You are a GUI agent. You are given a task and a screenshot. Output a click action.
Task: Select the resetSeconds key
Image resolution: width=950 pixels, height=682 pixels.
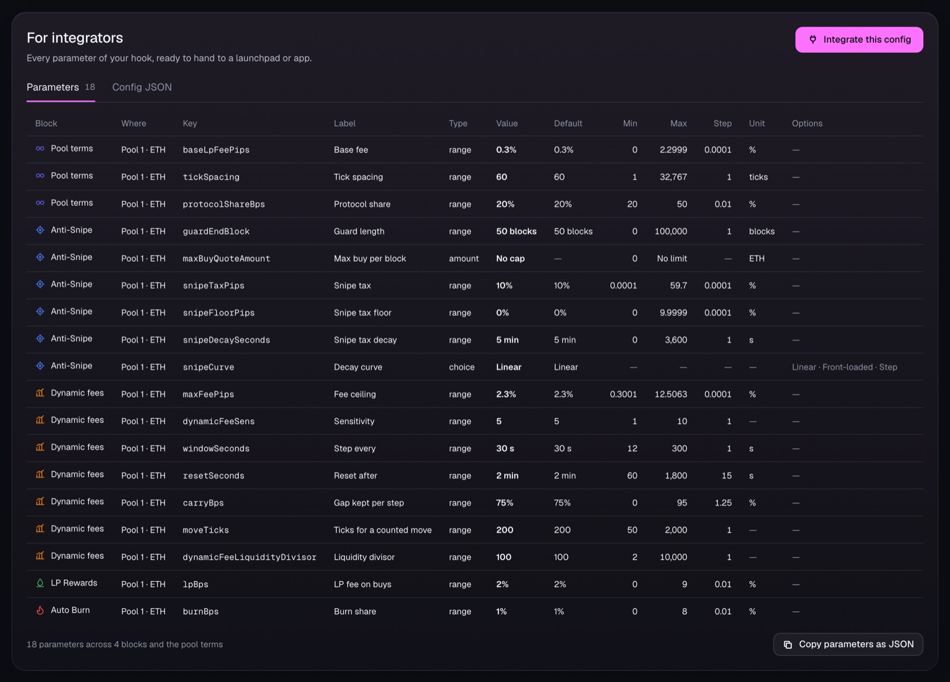[x=213, y=476]
